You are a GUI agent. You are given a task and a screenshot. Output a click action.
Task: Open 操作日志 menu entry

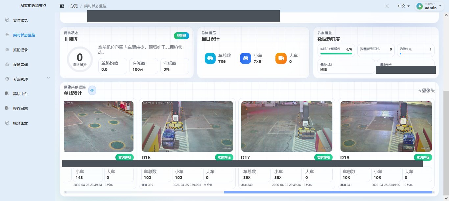(20, 109)
